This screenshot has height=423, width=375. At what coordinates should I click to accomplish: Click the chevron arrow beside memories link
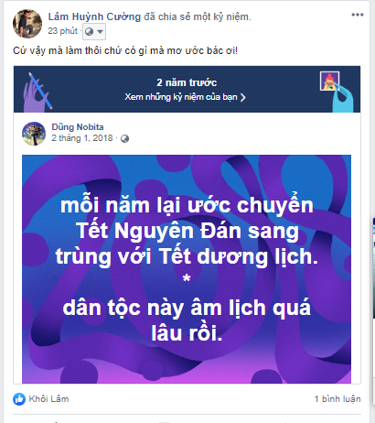(x=242, y=97)
